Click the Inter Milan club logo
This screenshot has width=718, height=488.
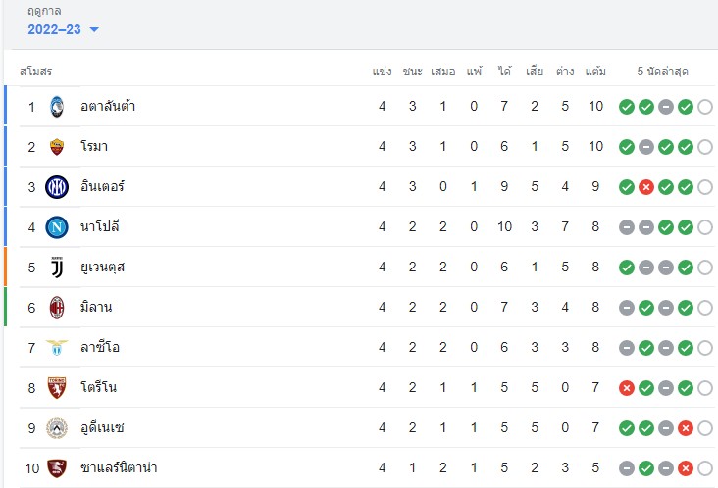click(57, 187)
